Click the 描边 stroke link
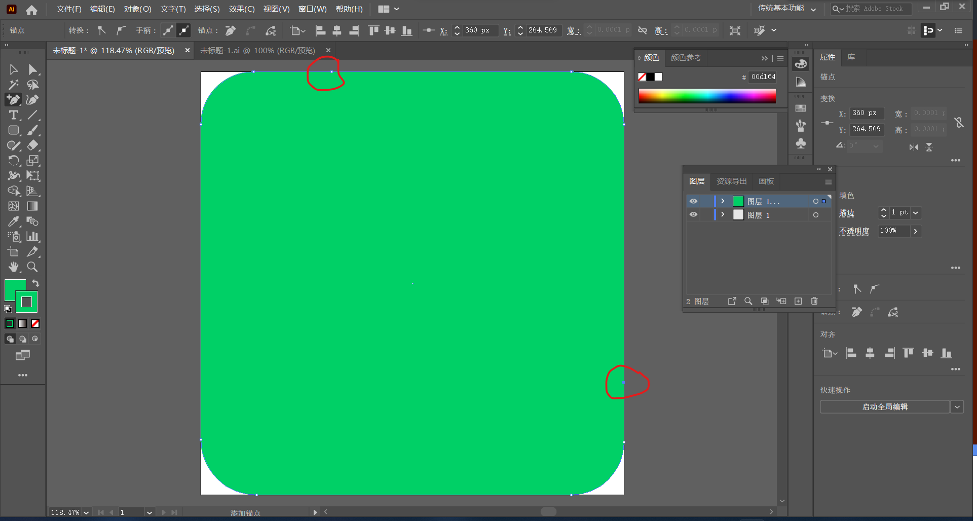Image resolution: width=977 pixels, height=521 pixels. pyautogui.click(x=847, y=213)
